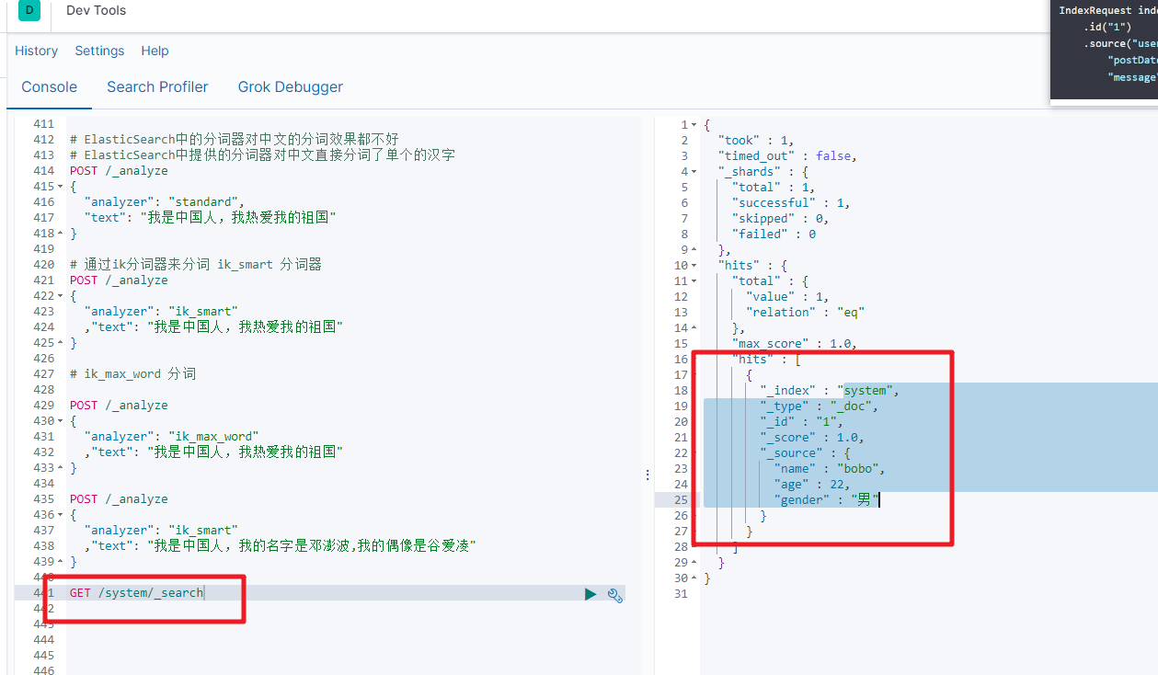
Task: Place cursor in GET /system/_search line
Action: (x=137, y=593)
